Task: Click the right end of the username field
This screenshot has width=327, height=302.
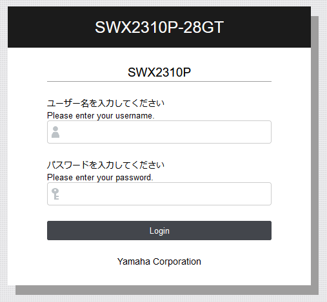Action: pos(266,132)
